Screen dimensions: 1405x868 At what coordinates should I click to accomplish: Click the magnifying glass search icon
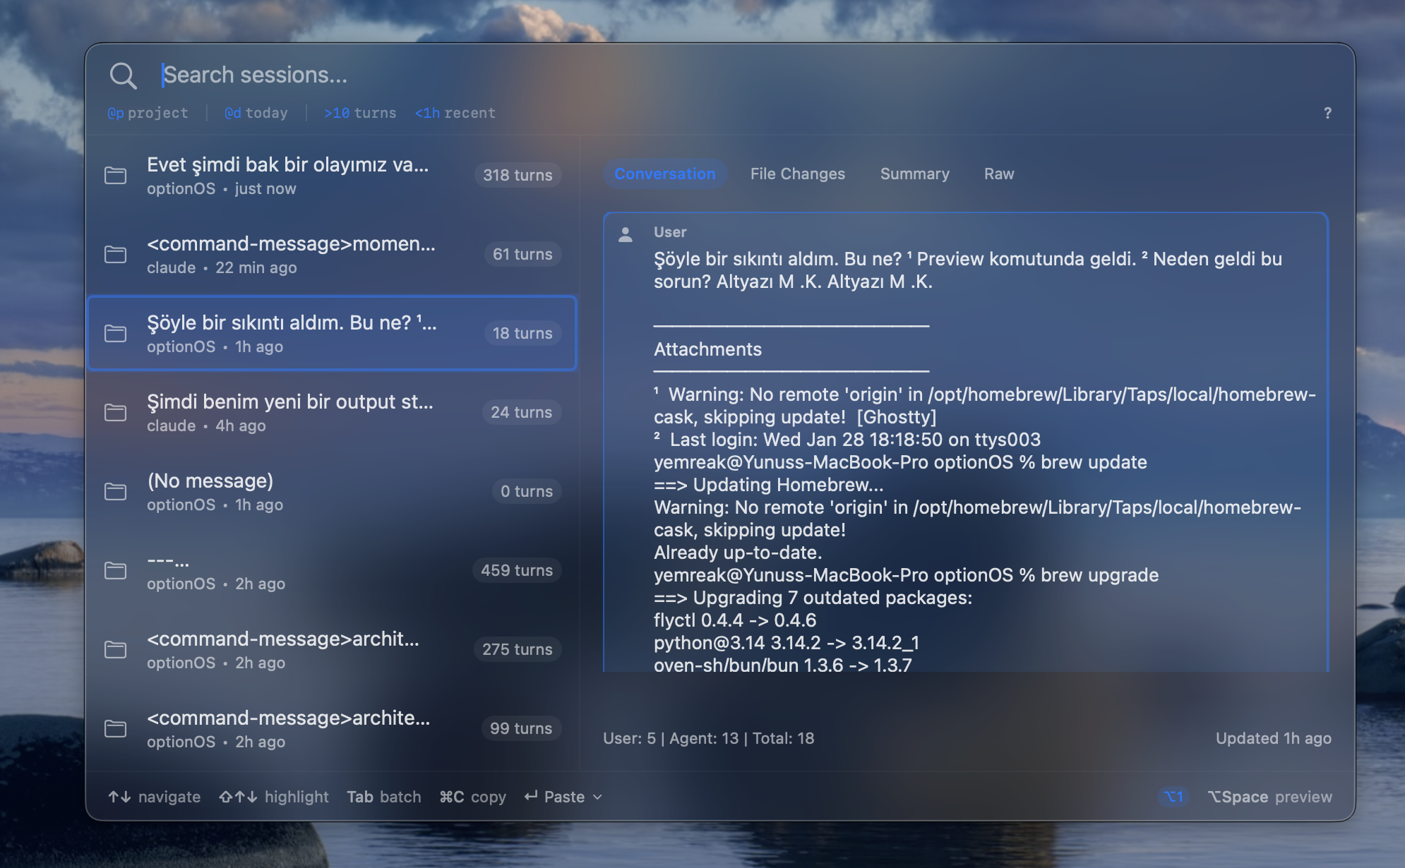tap(123, 76)
